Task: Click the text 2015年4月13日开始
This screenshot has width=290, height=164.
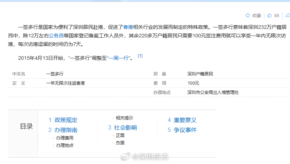Action: pyautogui.click(x=40, y=58)
